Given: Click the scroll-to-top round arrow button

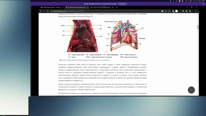Looking at the screenshot, I should point(191,90).
